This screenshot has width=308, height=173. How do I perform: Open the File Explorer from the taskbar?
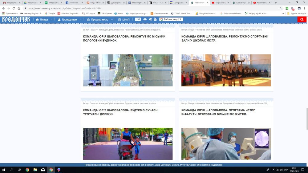(35, 170)
